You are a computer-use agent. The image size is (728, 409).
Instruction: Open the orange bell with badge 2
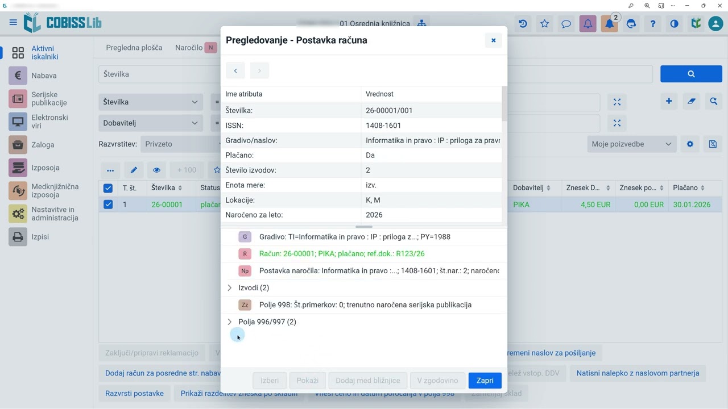609,24
